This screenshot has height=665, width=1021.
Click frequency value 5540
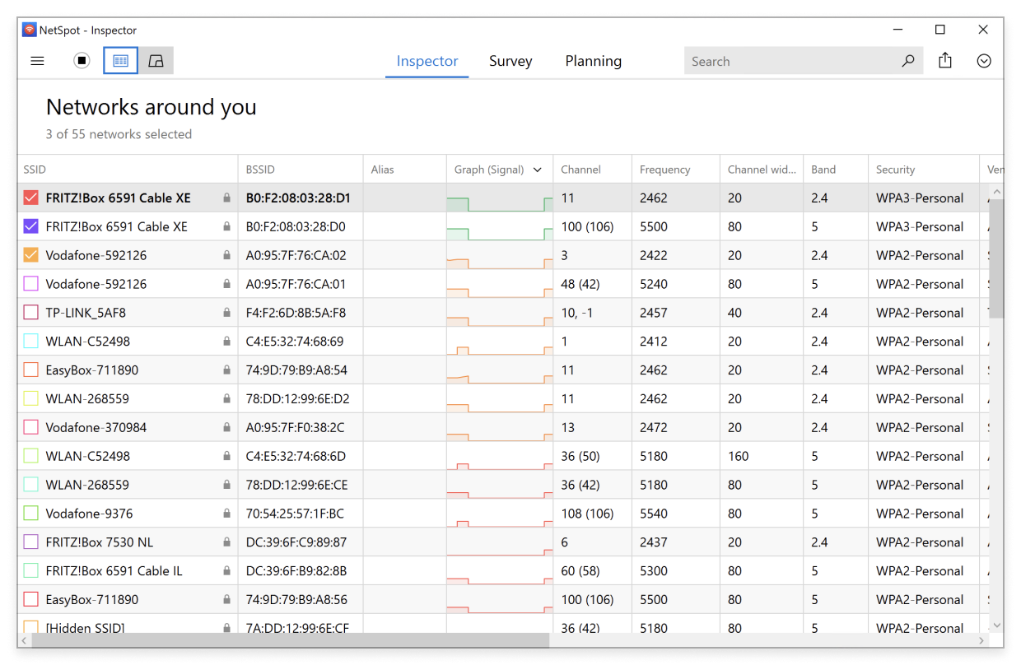point(655,514)
